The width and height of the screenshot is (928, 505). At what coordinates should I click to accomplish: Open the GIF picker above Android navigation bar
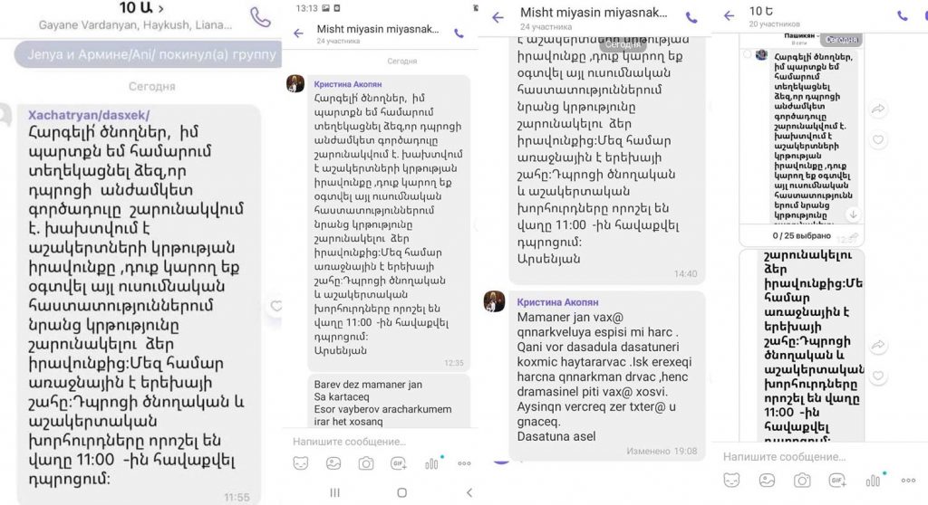coord(399,463)
